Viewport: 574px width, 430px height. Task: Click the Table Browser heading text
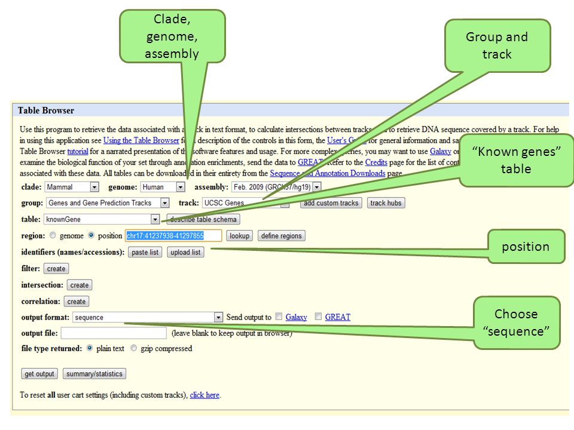pyautogui.click(x=46, y=110)
